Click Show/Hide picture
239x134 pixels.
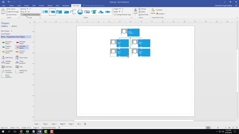click(143, 15)
